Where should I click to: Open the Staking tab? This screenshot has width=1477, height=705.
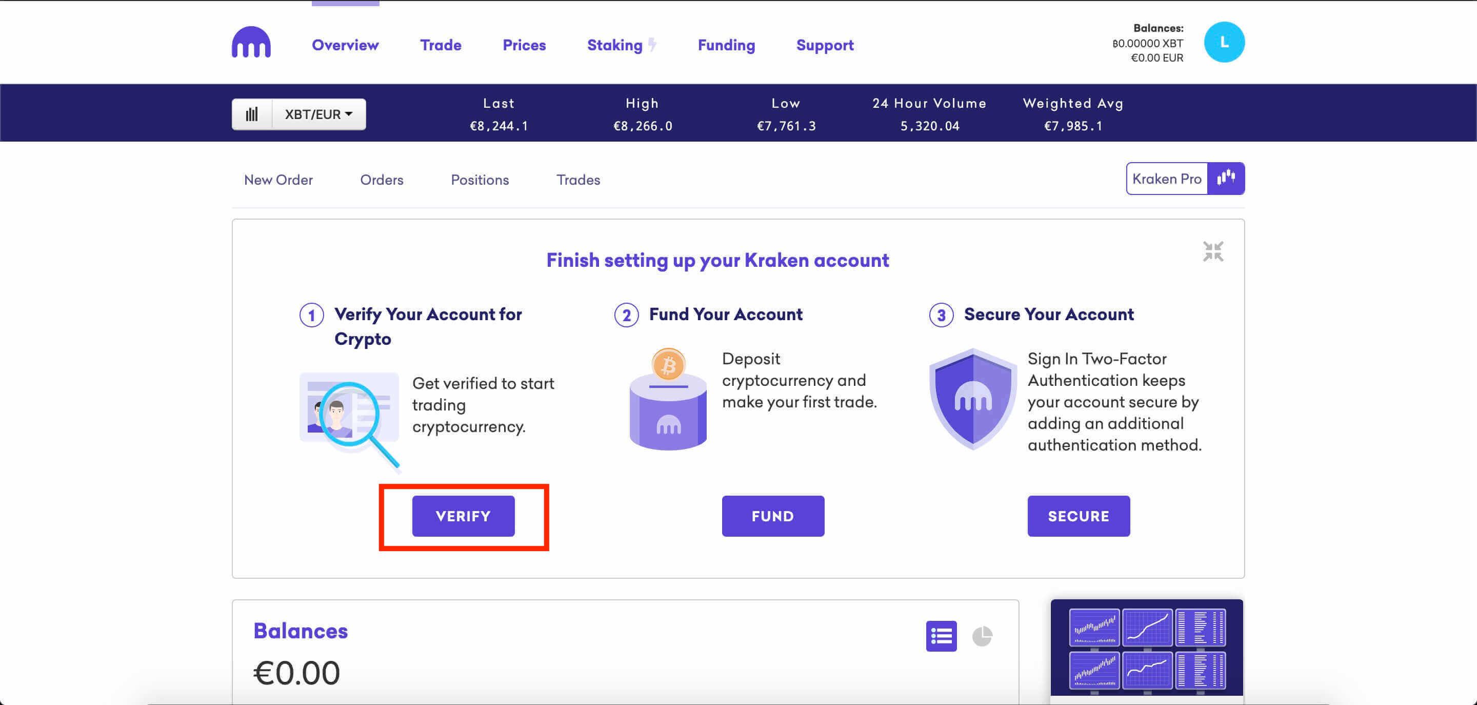(615, 45)
